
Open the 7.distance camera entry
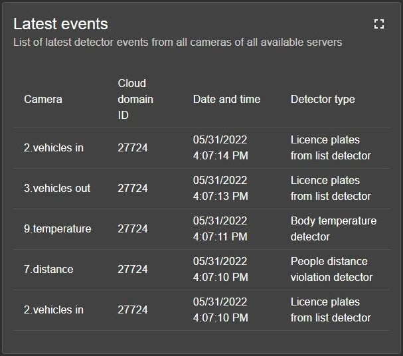(x=48, y=269)
